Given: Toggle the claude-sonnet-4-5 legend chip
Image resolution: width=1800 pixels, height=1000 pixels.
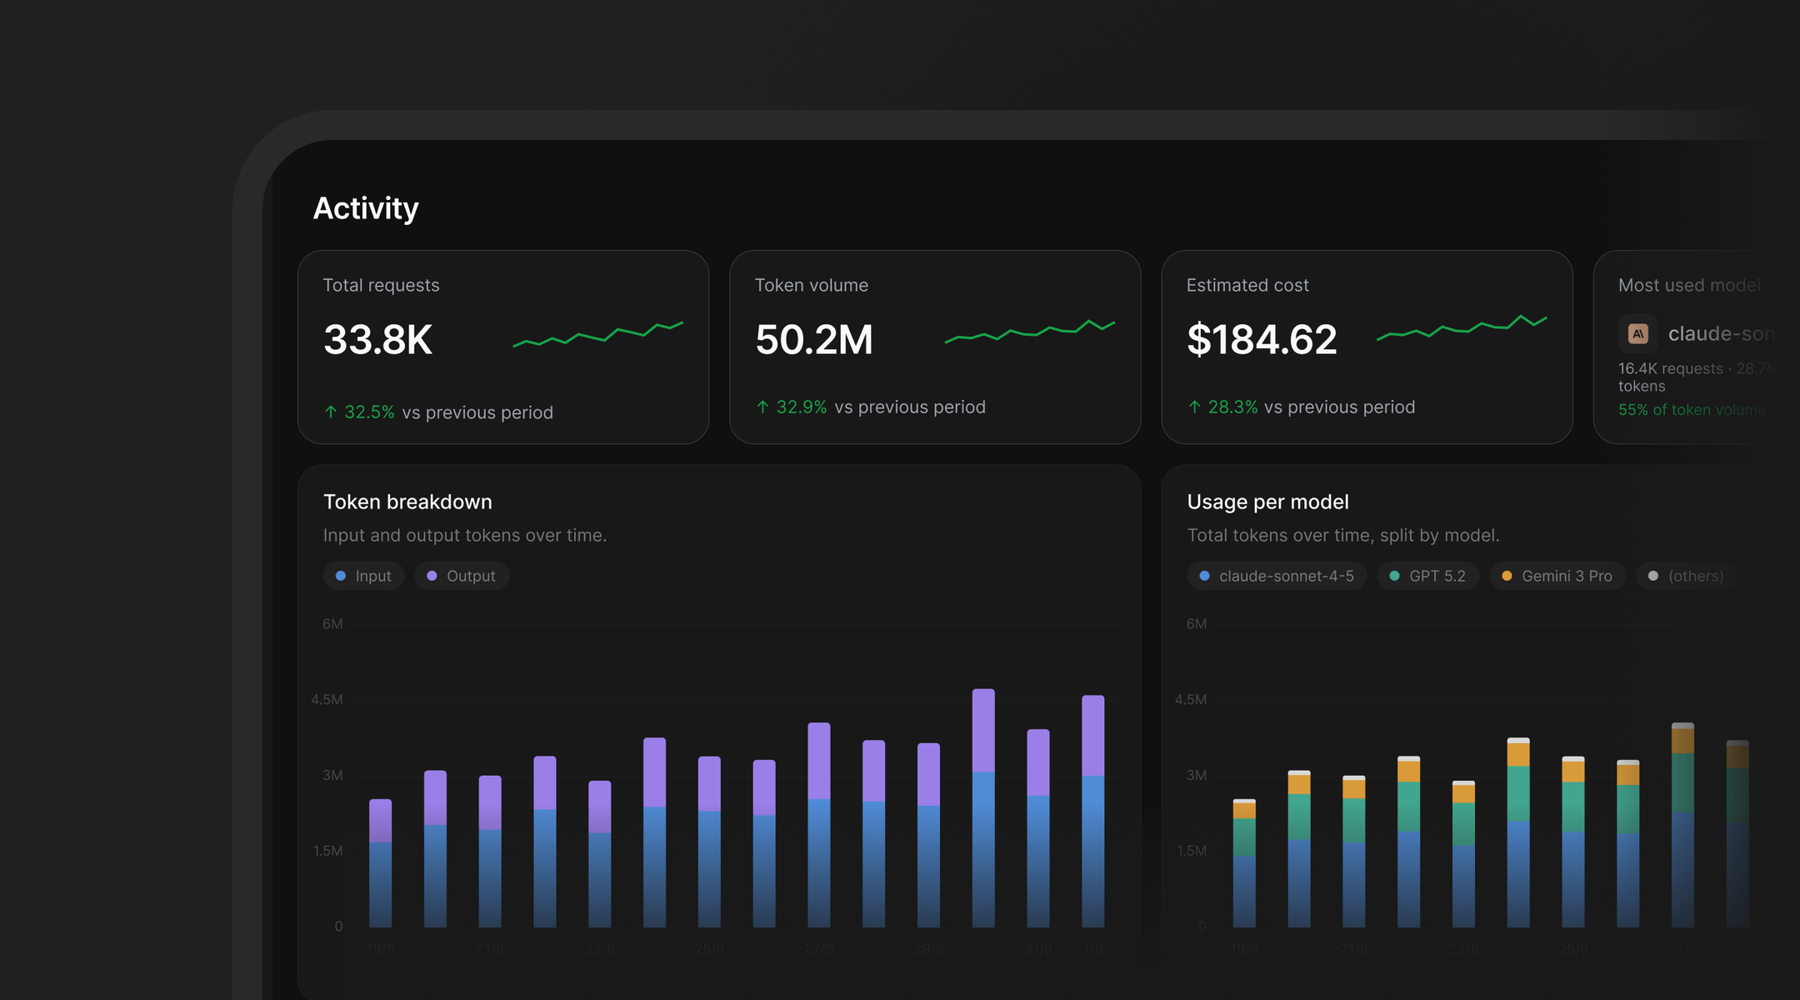Looking at the screenshot, I should point(1277,576).
